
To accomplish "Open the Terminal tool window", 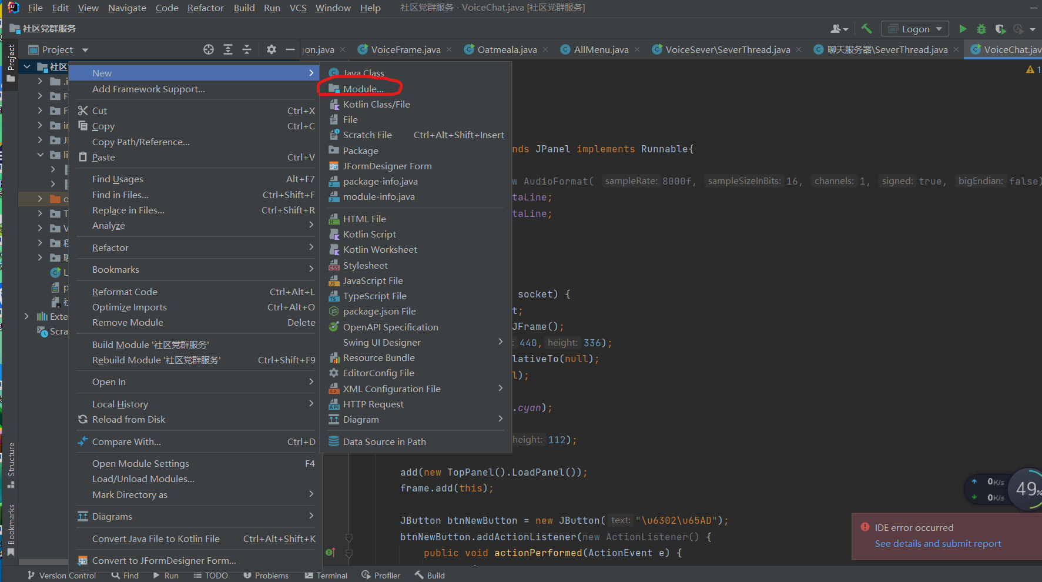I will tap(326, 576).
